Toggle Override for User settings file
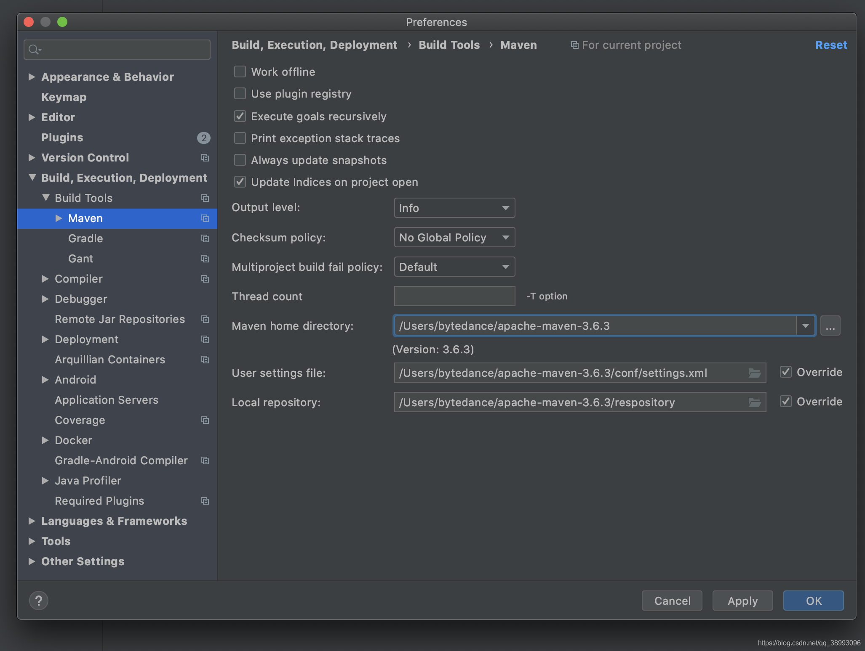 pyautogui.click(x=786, y=372)
